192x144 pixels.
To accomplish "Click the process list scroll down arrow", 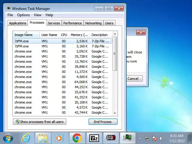I will (x=115, y=113).
